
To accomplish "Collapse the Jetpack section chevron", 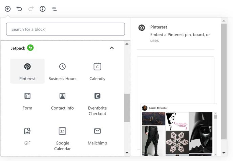I will click(x=112, y=48).
